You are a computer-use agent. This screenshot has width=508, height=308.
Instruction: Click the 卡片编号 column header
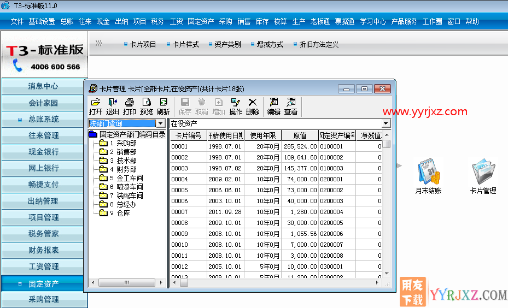(188, 135)
